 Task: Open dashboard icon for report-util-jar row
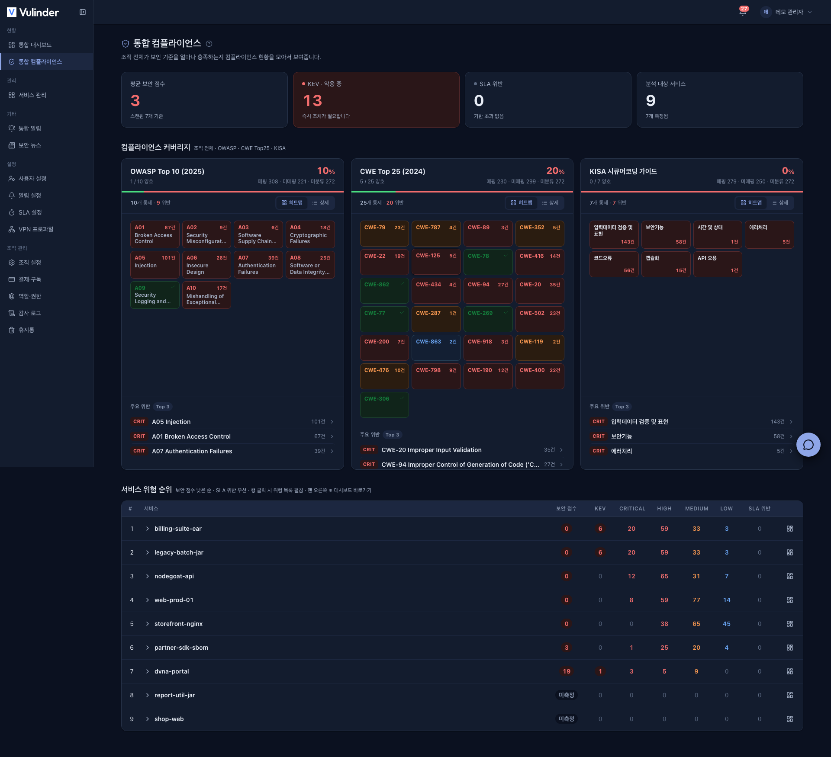pyautogui.click(x=790, y=695)
